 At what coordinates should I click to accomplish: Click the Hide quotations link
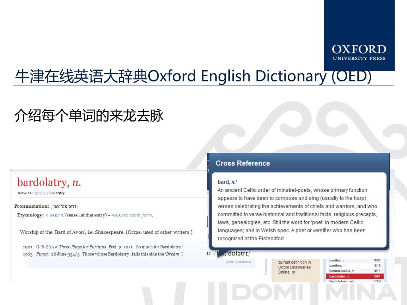[238, 262]
